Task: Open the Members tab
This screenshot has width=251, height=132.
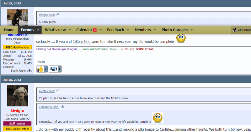Action: (143, 30)
